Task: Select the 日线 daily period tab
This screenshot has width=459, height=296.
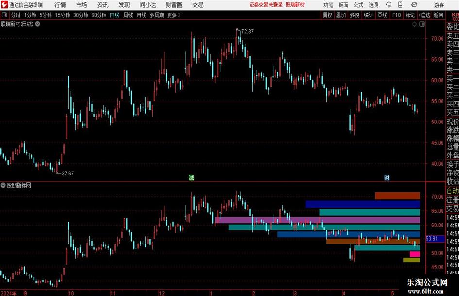Action: coord(115,15)
